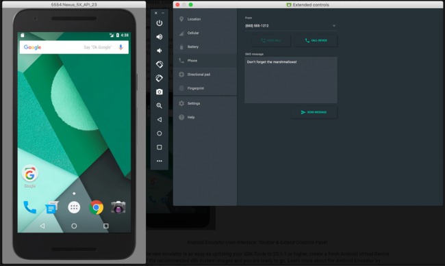
Task: Launch the Camera app in dock
Action: (118, 208)
